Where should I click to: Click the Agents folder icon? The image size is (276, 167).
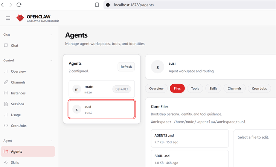click(6, 152)
